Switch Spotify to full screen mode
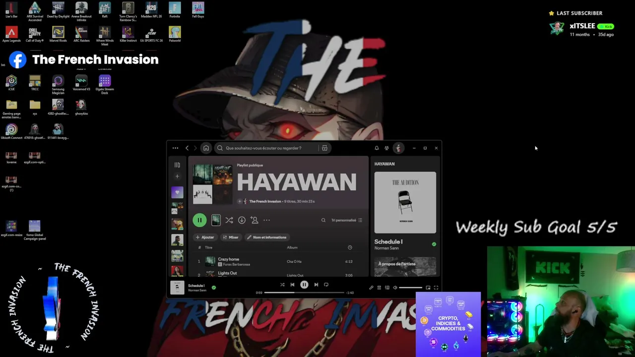The height and width of the screenshot is (357, 635). pyautogui.click(x=436, y=288)
